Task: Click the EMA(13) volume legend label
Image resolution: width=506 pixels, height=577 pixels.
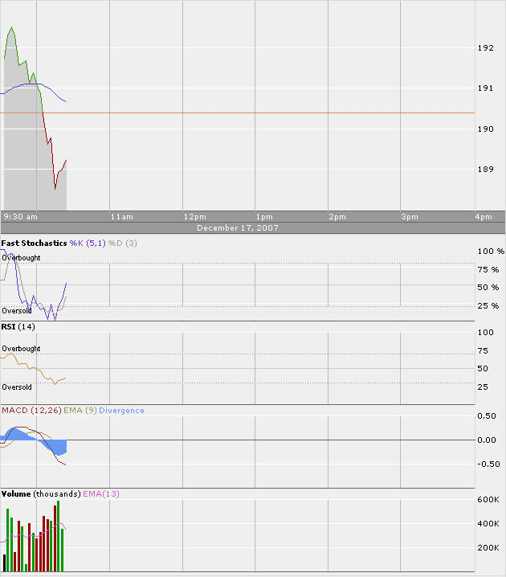Action: (101, 494)
